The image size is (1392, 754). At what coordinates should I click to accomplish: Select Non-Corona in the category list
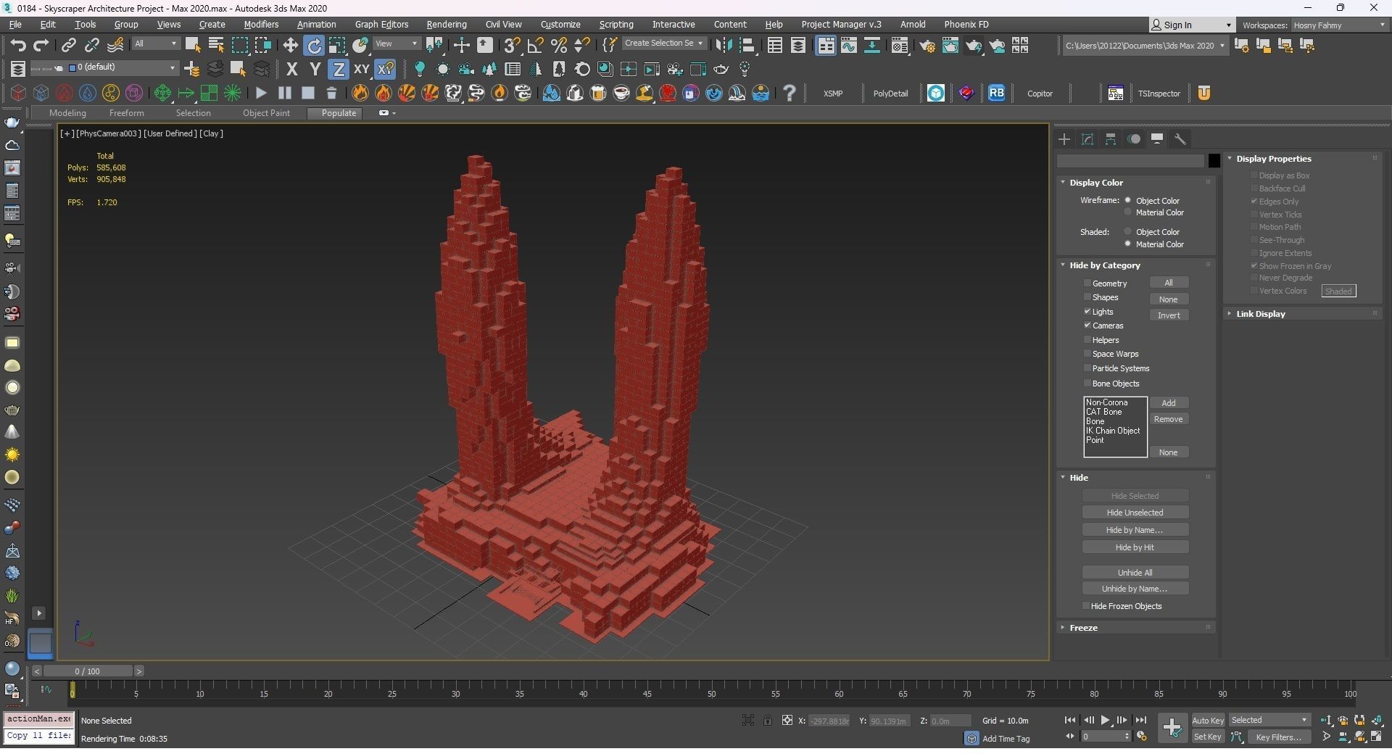(1107, 402)
